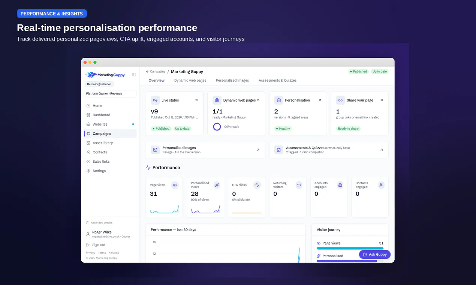Open the Assessments & Quizzes tab
Image resolution: width=476 pixels, height=285 pixels.
(x=277, y=80)
